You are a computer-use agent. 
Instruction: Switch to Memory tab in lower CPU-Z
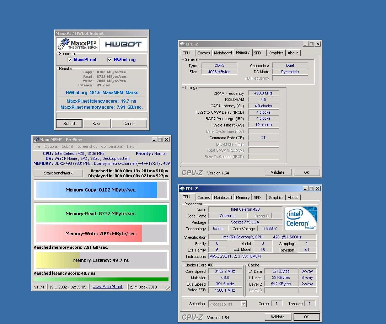point(243,198)
